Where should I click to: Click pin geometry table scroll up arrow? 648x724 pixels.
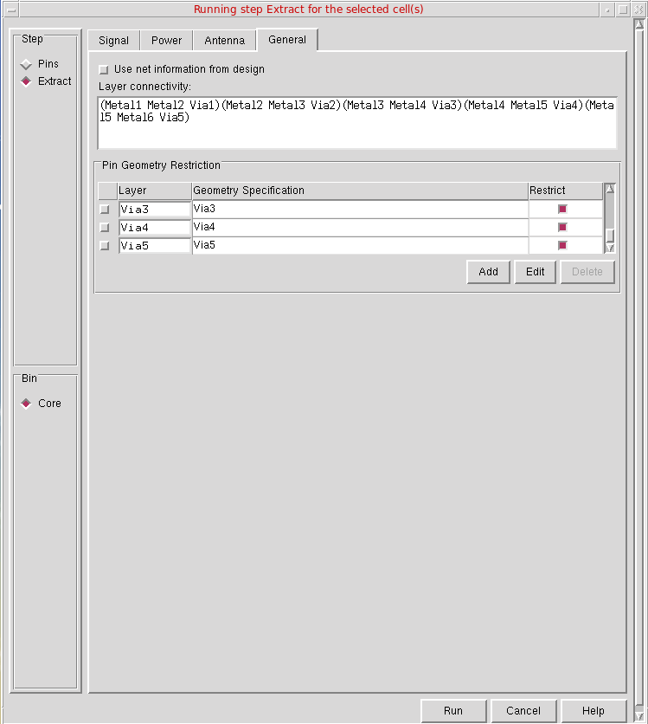[610, 189]
